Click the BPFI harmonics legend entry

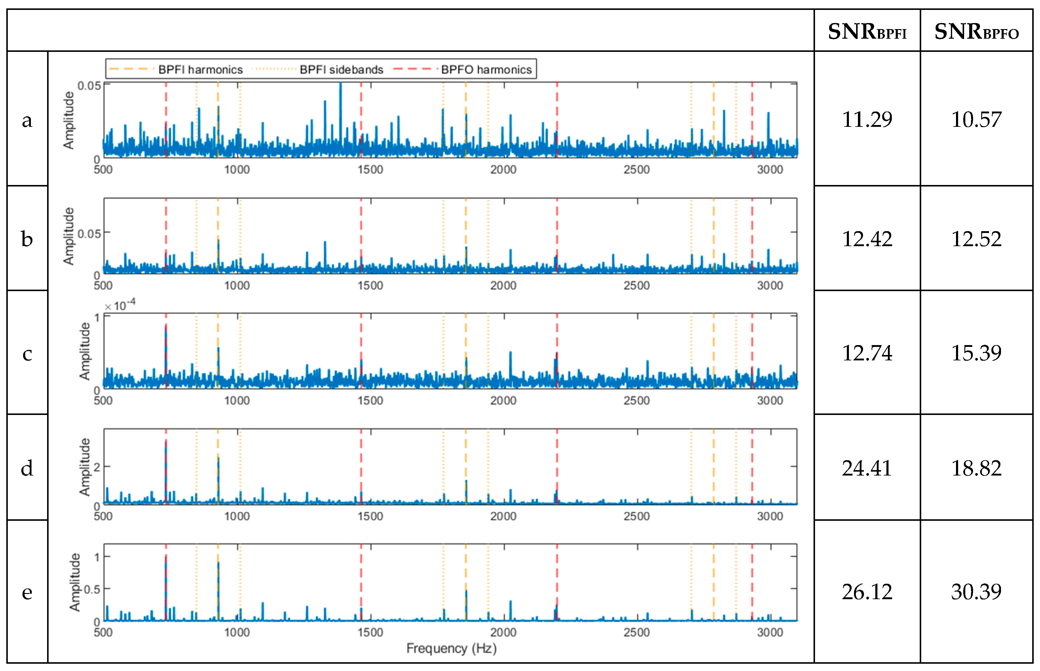(200, 70)
